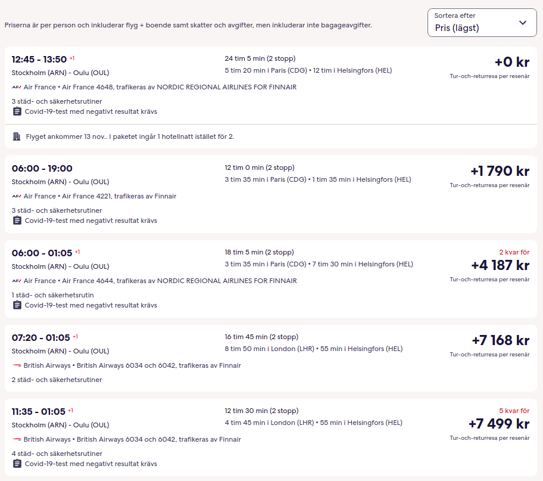Select the +1 790 kr flight price
Image resolution: width=543 pixels, height=481 pixels.
point(500,171)
